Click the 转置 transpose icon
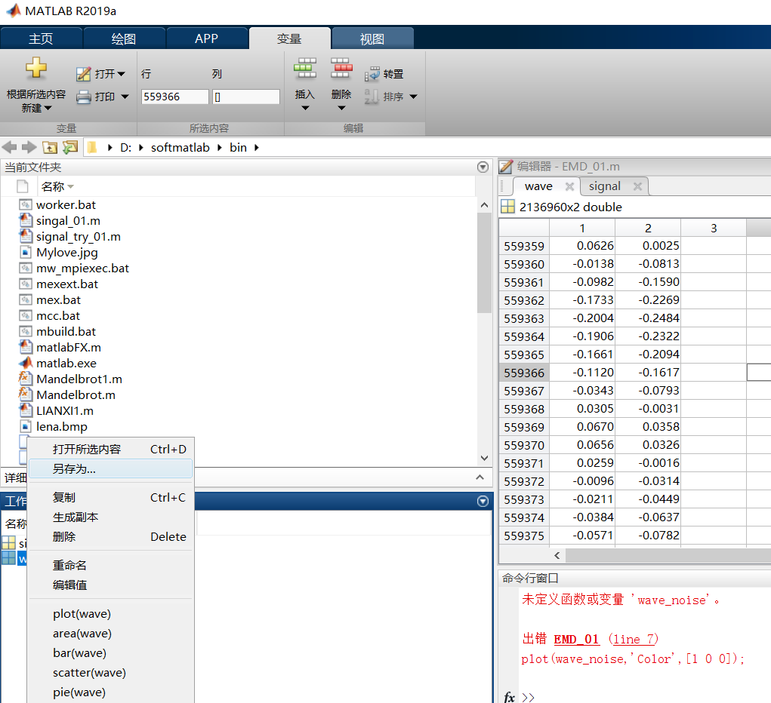 (373, 74)
